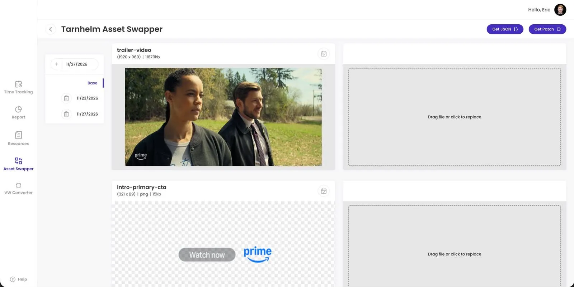Open Eric's profile avatar

pos(560,10)
